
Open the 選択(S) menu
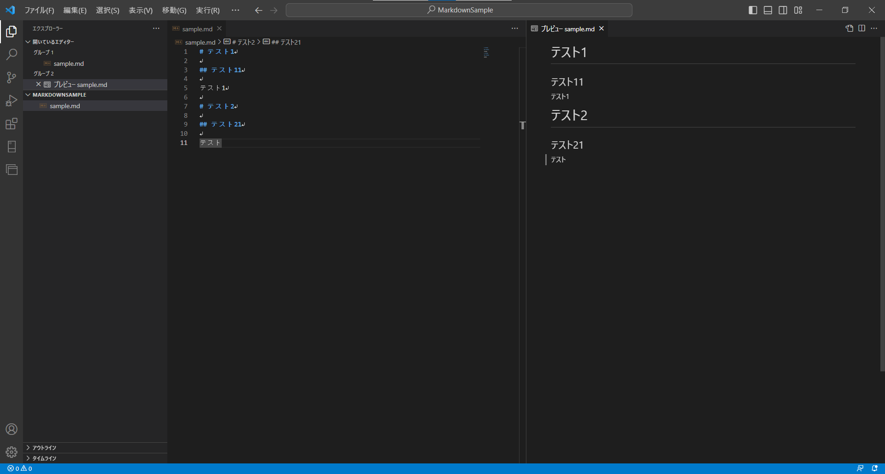[107, 10]
